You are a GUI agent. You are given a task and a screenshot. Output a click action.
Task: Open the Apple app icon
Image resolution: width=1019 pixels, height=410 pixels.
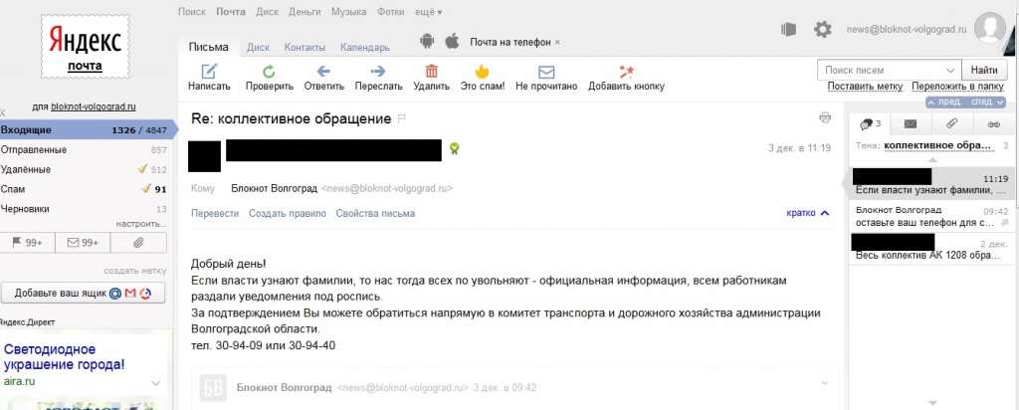(452, 42)
